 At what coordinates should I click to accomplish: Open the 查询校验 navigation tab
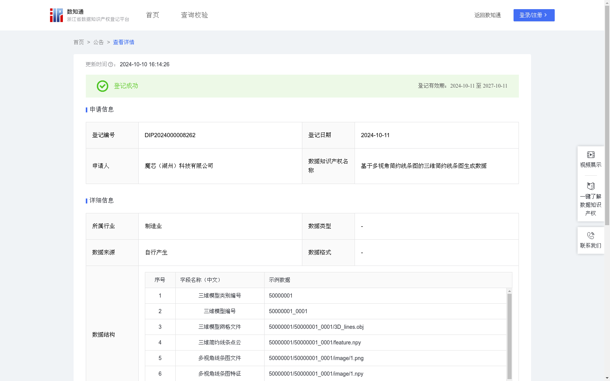tap(194, 15)
